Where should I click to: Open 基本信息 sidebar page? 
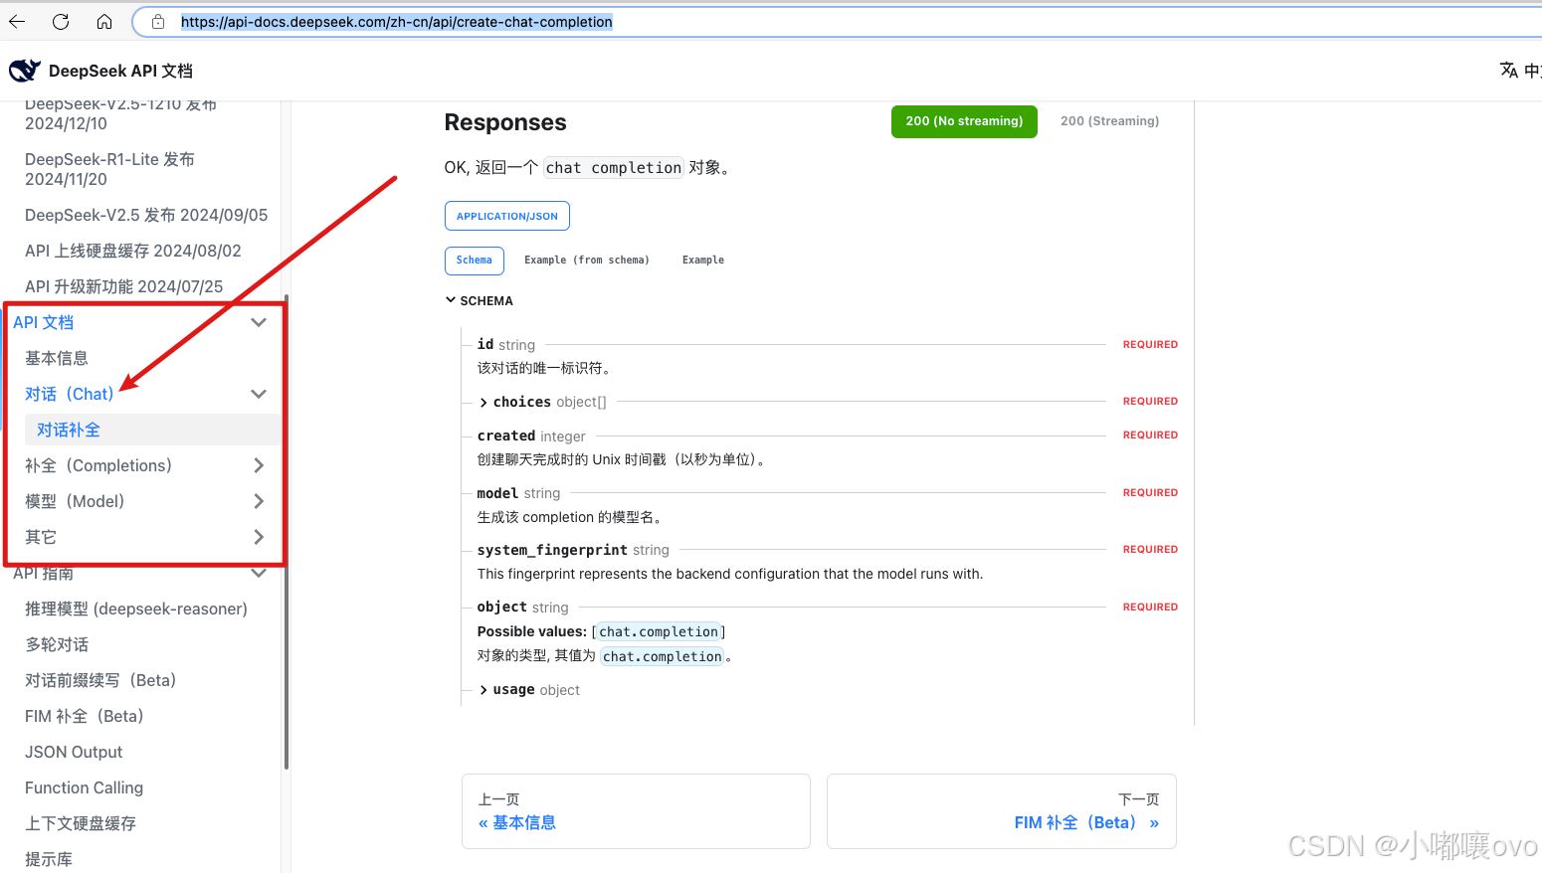tap(57, 358)
